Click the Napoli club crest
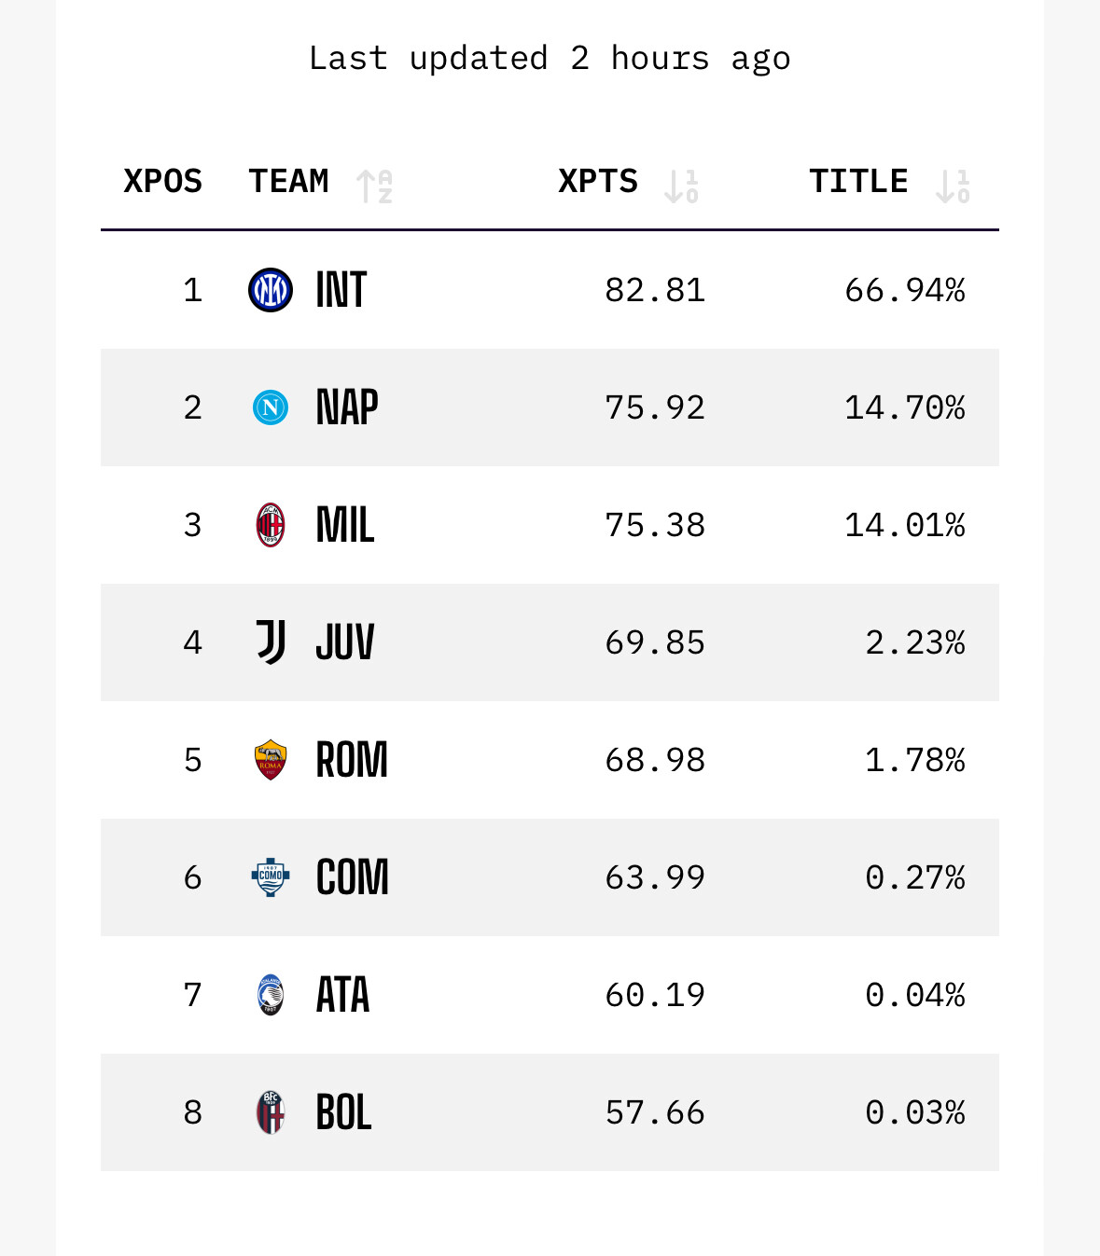The image size is (1100, 1256). (x=271, y=407)
